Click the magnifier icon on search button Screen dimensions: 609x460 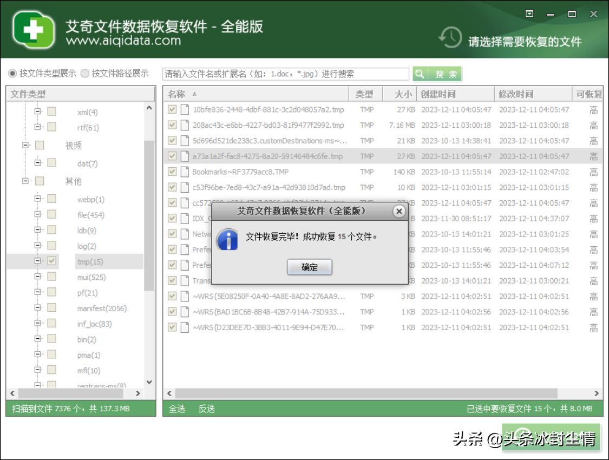point(420,74)
